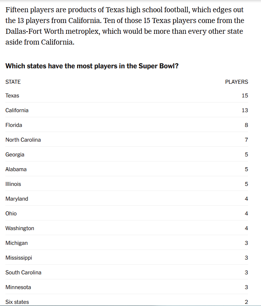Click the Washington row label
The image size is (261, 306).
(20, 228)
